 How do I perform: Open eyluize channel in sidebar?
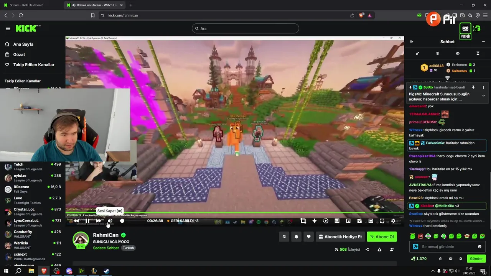33,178
